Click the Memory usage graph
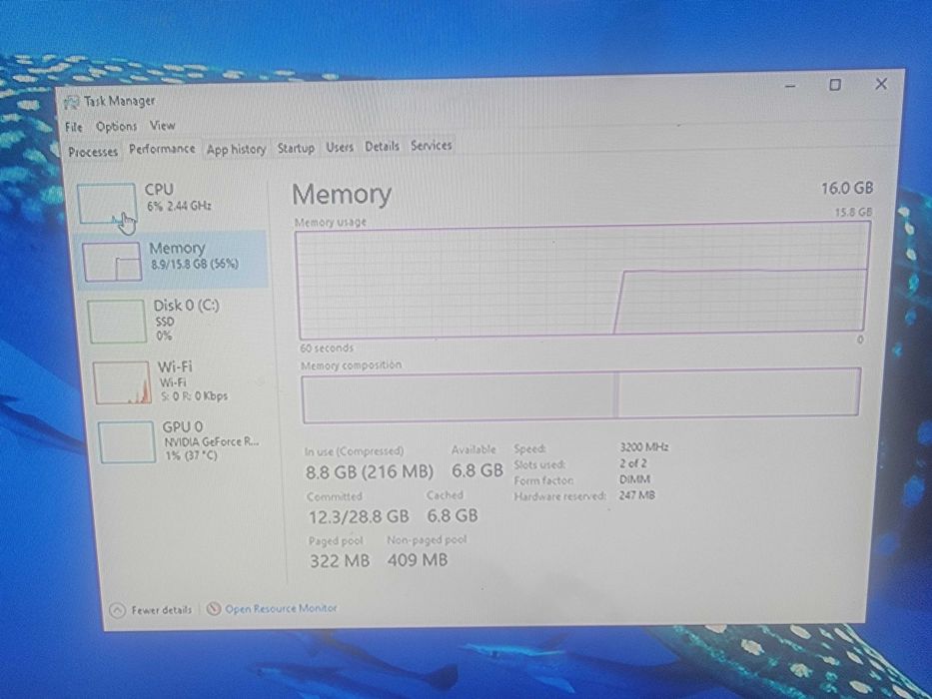Screen dimensions: 932x699 (x=582, y=280)
